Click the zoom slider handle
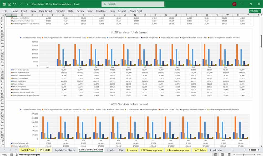The image size is (263, 156). point(244,155)
